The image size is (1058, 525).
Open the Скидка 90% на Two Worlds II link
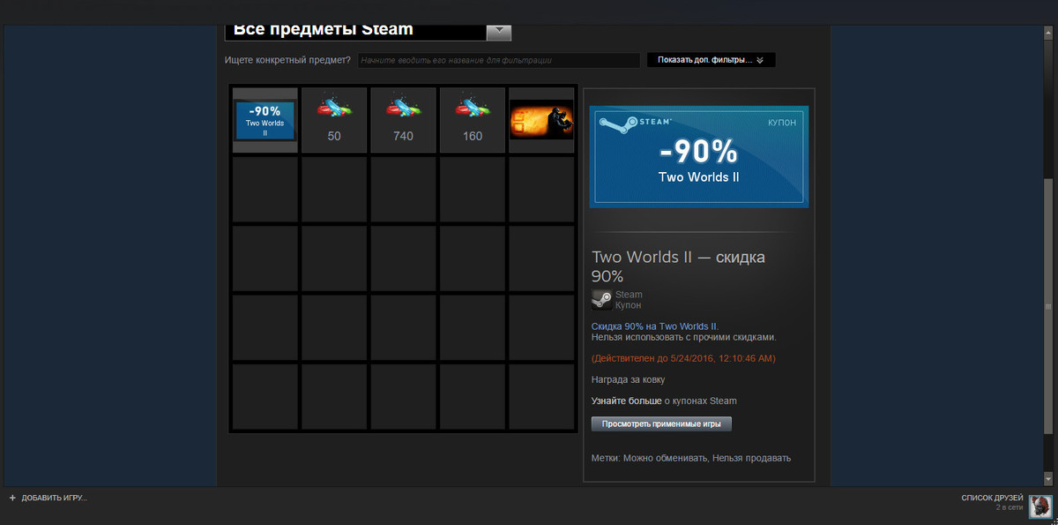pos(655,326)
